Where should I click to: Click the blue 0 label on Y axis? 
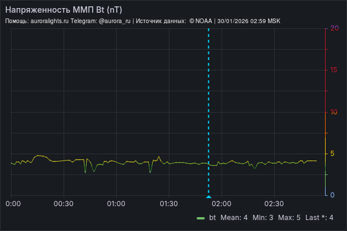pyautogui.click(x=332, y=195)
